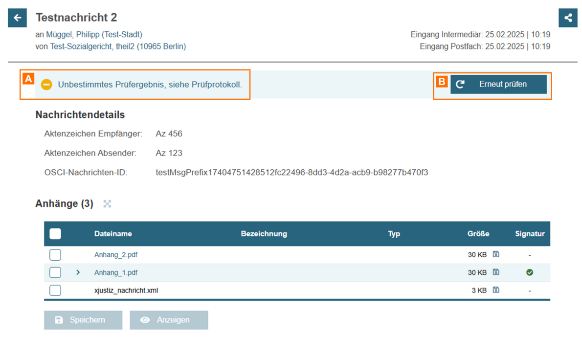Click the Az 123 sender reference value
Screen dimensions: 582x337
(x=169, y=153)
